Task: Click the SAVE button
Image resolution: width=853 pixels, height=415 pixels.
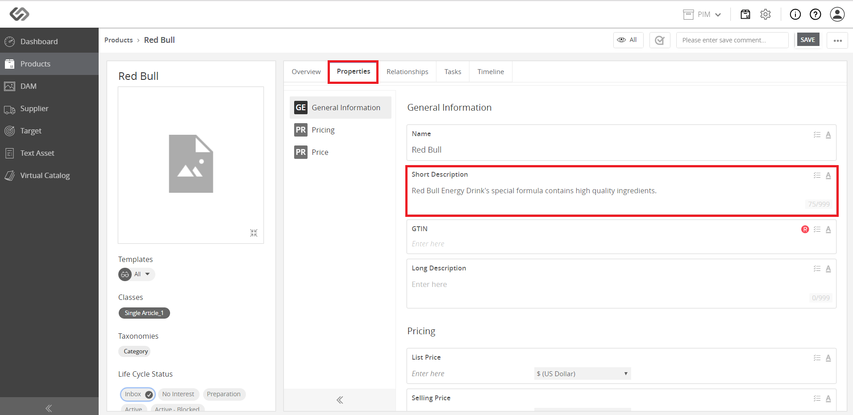Action: [x=807, y=40]
